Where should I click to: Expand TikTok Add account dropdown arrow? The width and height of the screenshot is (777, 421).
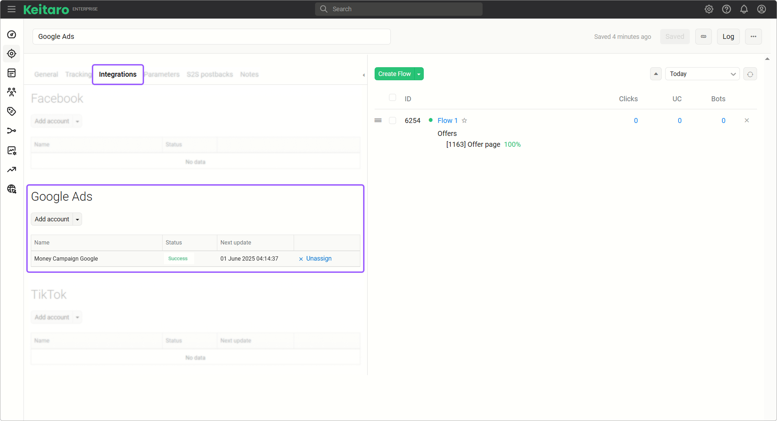tap(77, 317)
